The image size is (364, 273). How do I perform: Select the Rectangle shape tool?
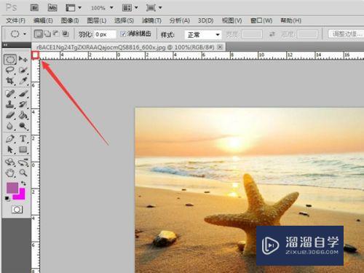coord(23,149)
